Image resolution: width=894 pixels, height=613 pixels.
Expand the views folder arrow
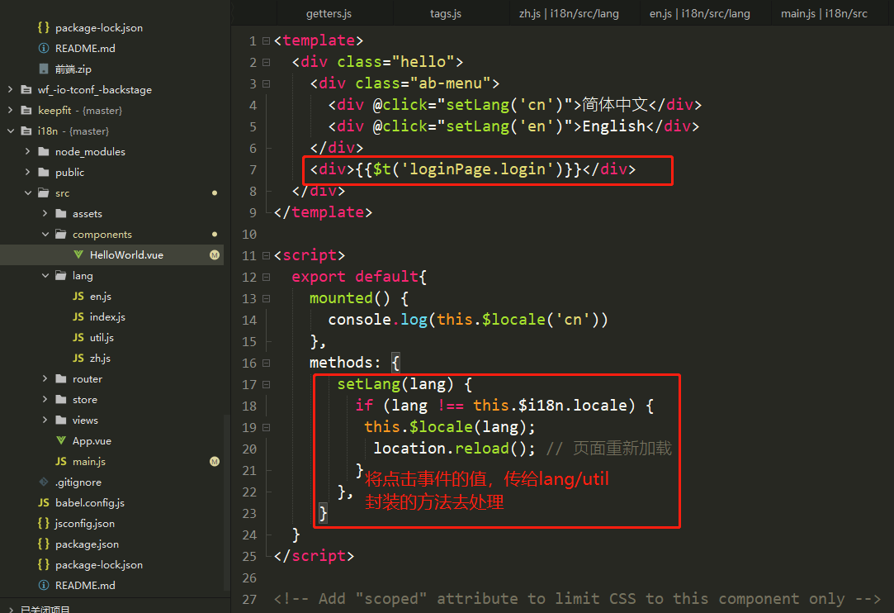pyautogui.click(x=45, y=420)
